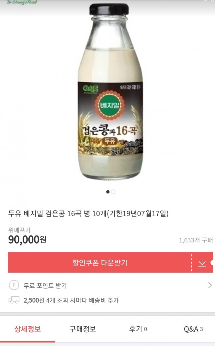Image resolution: width=215 pixels, height=346 pixels.
Task: Open the 후기 reviews tab
Action: (138, 329)
